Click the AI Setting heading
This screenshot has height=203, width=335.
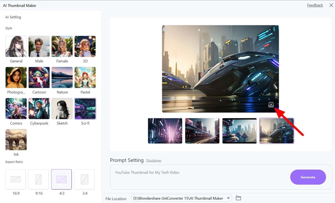[13, 17]
